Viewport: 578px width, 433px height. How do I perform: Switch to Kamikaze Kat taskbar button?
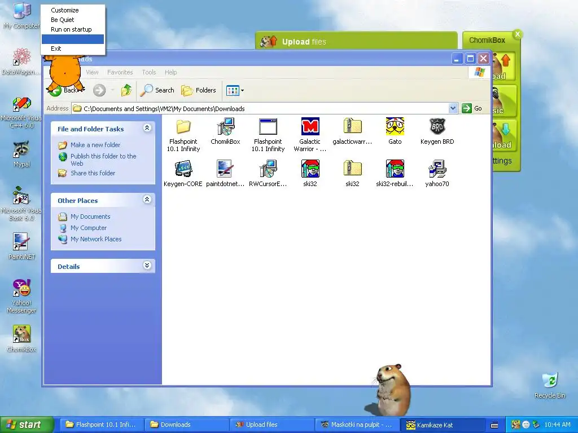click(441, 425)
